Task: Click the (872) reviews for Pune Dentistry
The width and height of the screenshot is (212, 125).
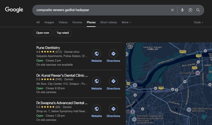Action: click(59, 52)
